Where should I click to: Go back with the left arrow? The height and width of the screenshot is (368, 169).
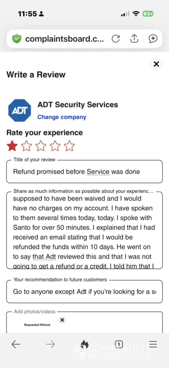pos(16,344)
